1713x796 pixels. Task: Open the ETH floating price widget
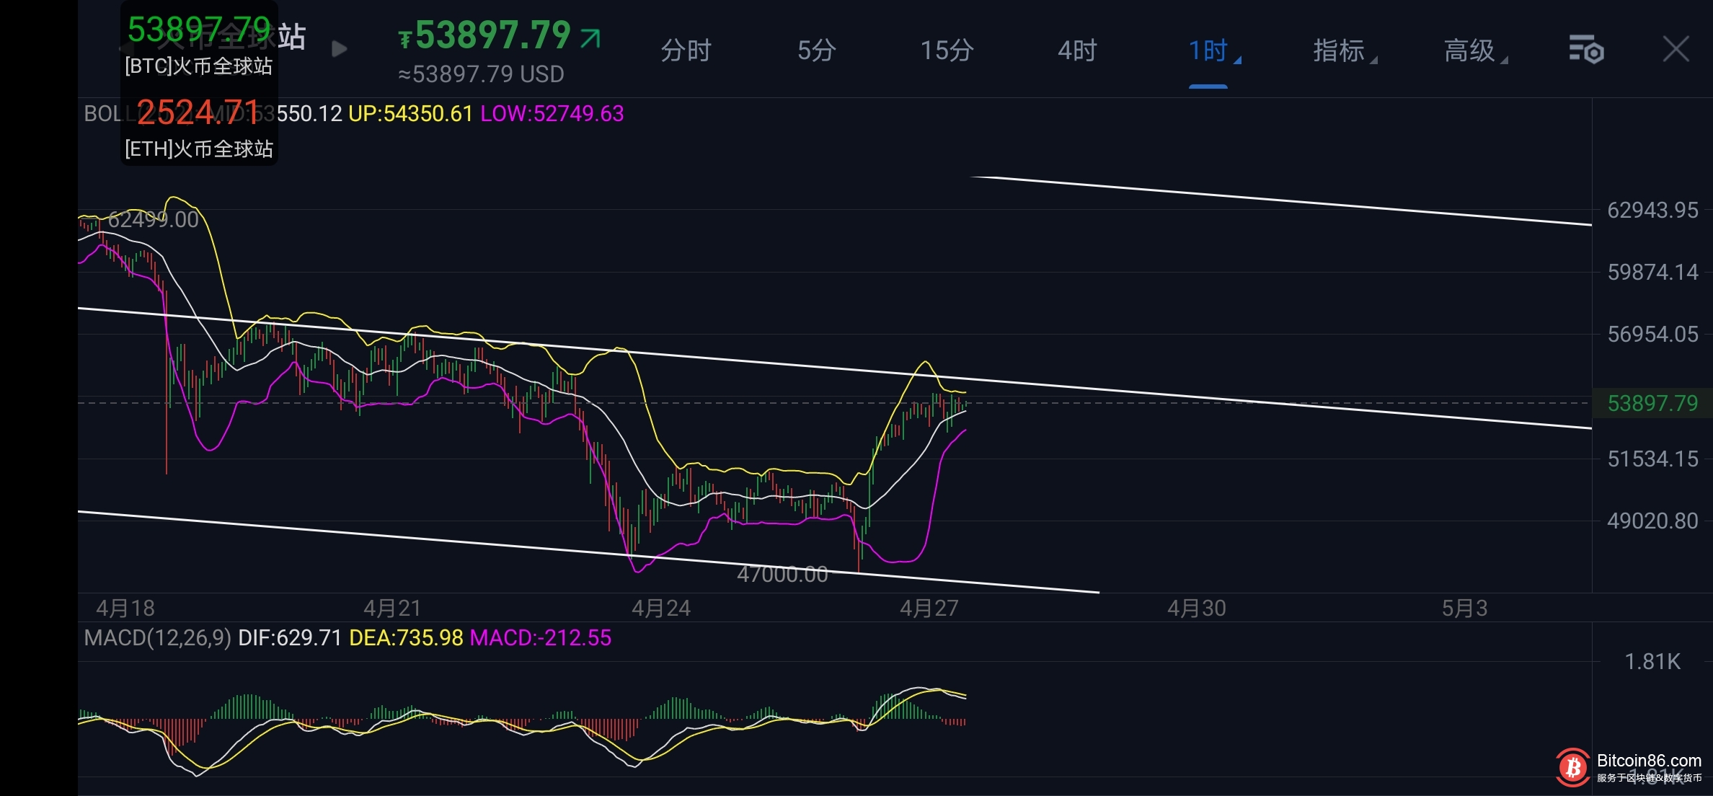click(199, 128)
